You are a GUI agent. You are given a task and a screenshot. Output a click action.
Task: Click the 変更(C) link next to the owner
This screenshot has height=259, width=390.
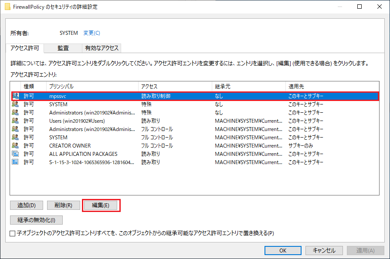point(92,33)
